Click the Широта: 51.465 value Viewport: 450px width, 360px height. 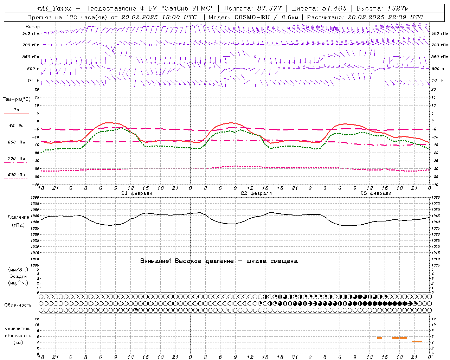tap(319, 8)
